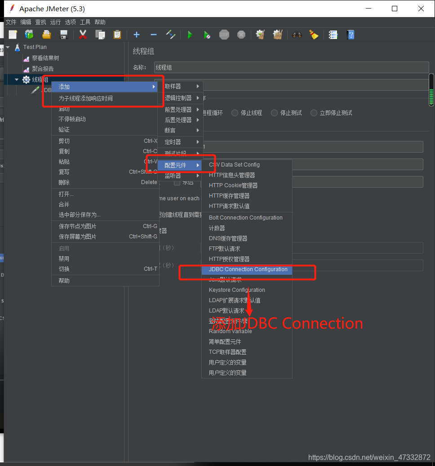Click the Clear broom icon
Screen dimensions: 435x466
[260, 35]
